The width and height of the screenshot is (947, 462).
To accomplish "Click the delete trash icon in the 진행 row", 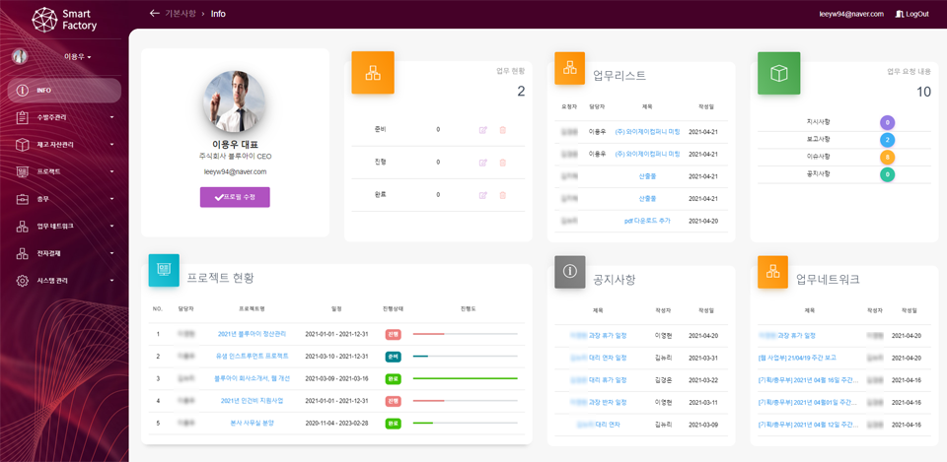I will (502, 163).
